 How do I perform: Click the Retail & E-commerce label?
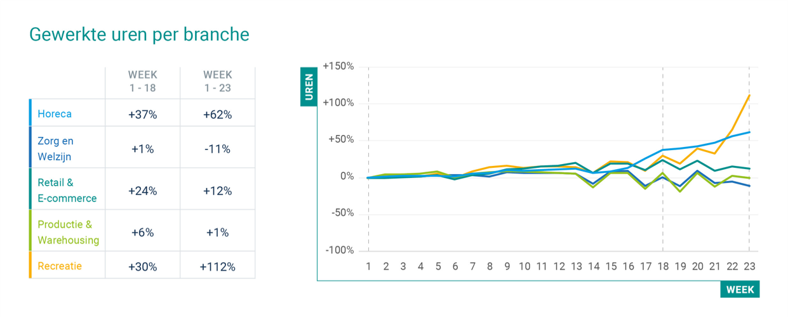[x=67, y=190]
